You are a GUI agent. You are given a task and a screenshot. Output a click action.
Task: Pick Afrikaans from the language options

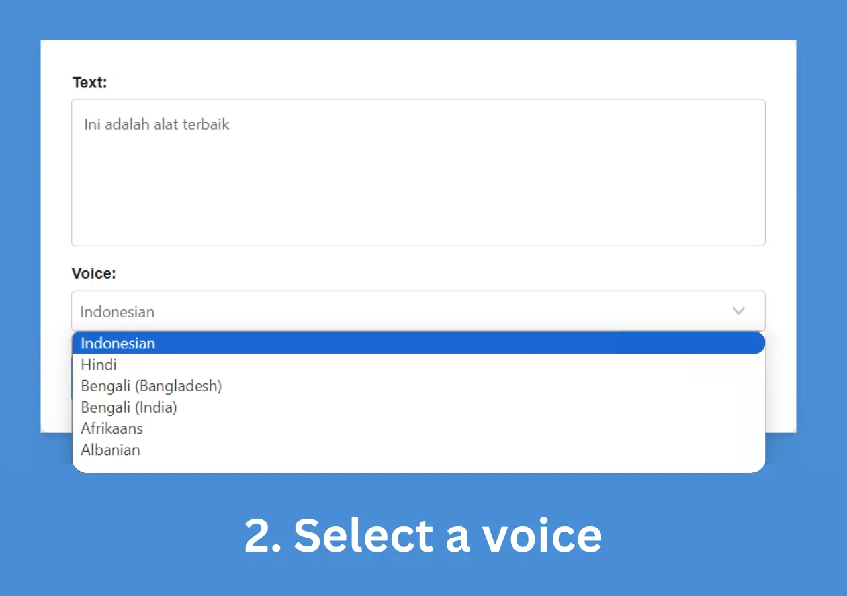click(112, 428)
